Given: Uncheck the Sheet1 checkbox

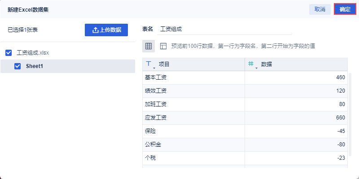Looking at the screenshot, I should click(18, 66).
